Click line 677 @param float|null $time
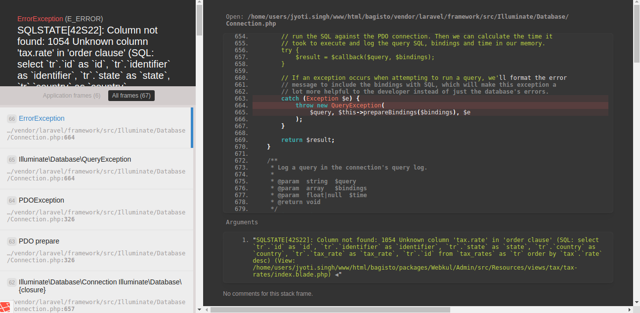The width and height of the screenshot is (640, 313). (x=318, y=195)
